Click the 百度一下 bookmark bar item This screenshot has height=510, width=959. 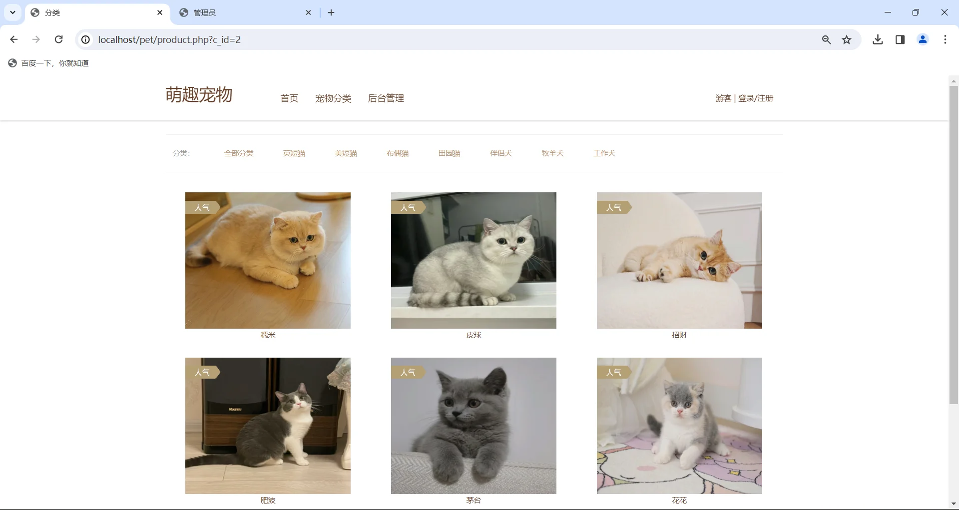pyautogui.click(x=47, y=63)
